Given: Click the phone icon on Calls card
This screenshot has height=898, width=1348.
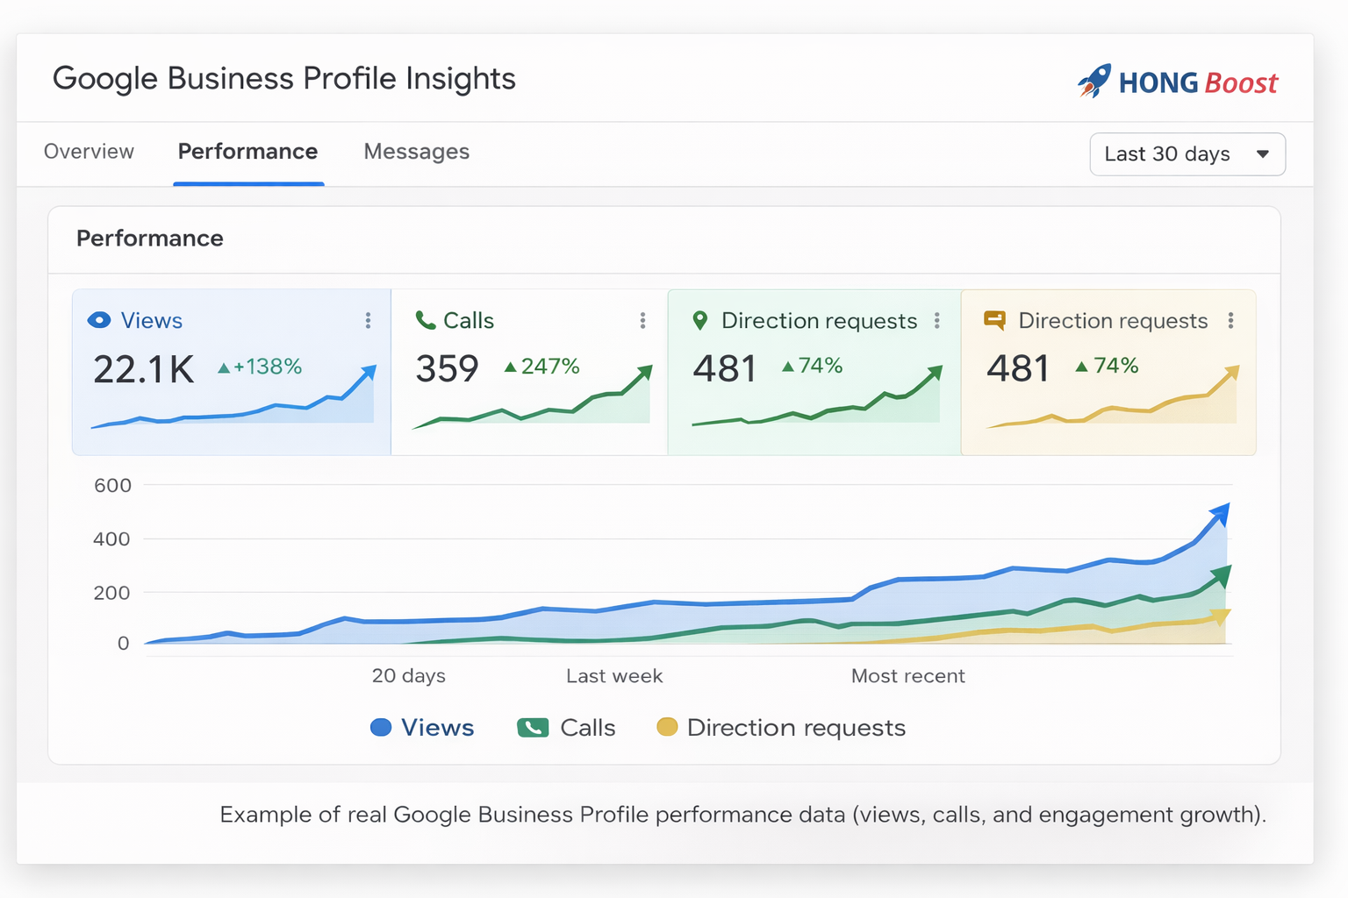Looking at the screenshot, I should pos(426,321).
